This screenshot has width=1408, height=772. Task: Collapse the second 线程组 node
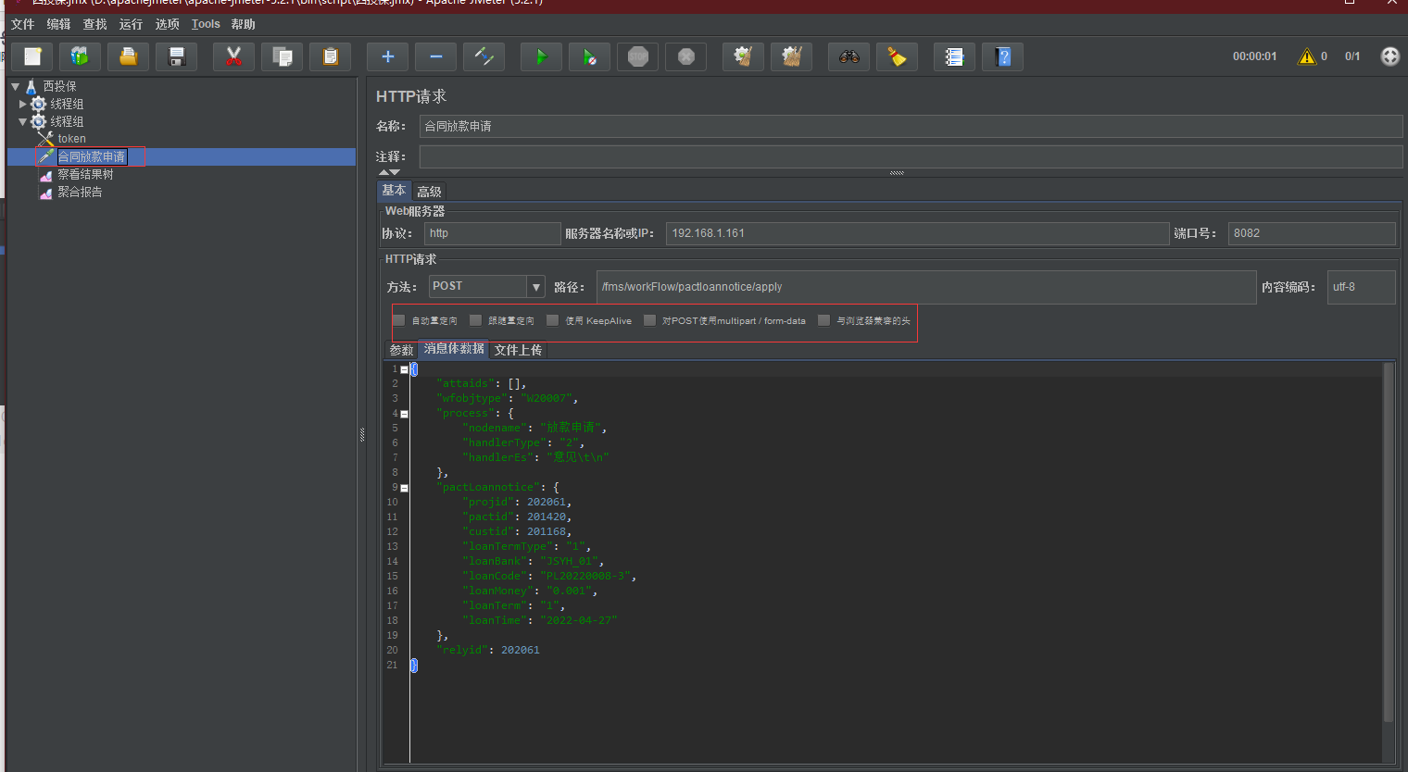[x=23, y=121]
